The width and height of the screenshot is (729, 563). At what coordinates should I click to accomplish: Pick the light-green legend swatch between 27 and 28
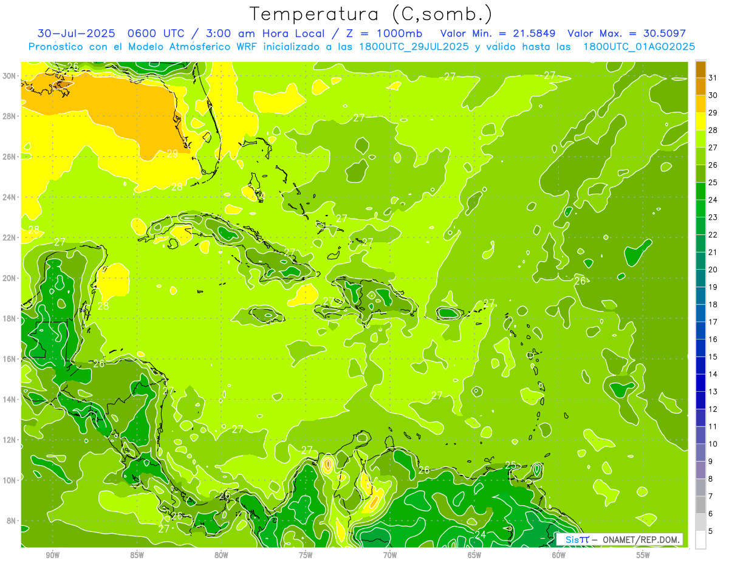[700, 138]
